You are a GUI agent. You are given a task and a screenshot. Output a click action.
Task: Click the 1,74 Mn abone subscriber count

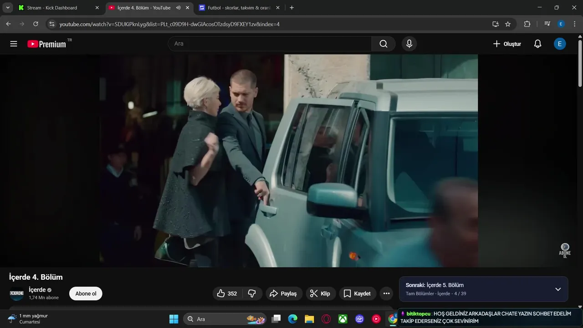[x=44, y=297]
